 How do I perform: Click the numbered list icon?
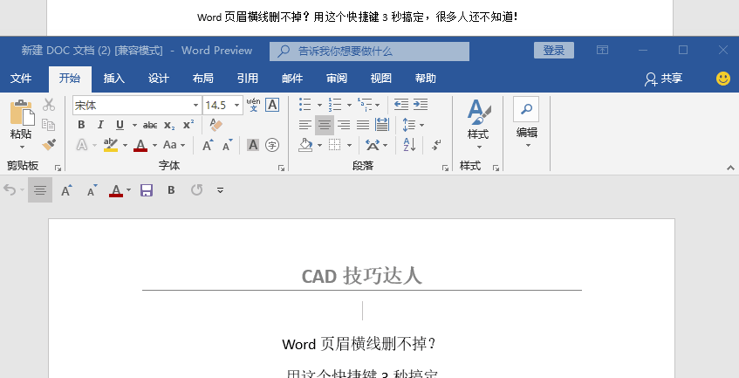[335, 105]
